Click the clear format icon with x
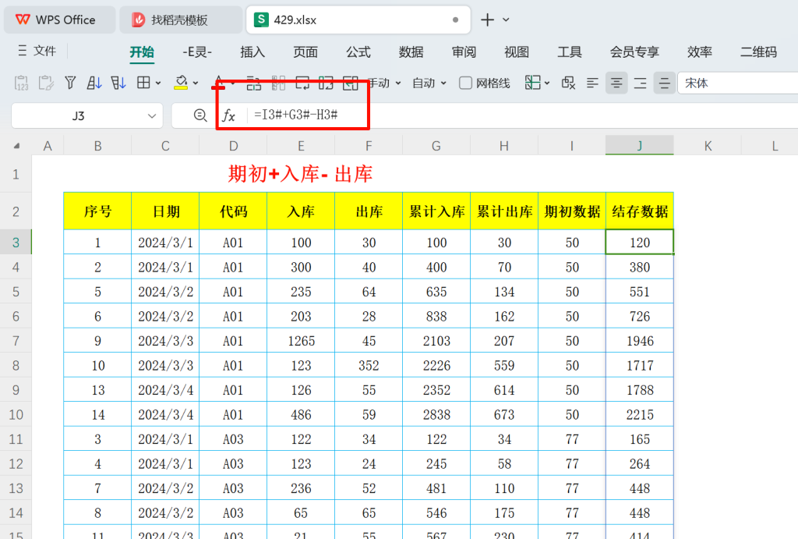The image size is (798, 539). (x=568, y=83)
